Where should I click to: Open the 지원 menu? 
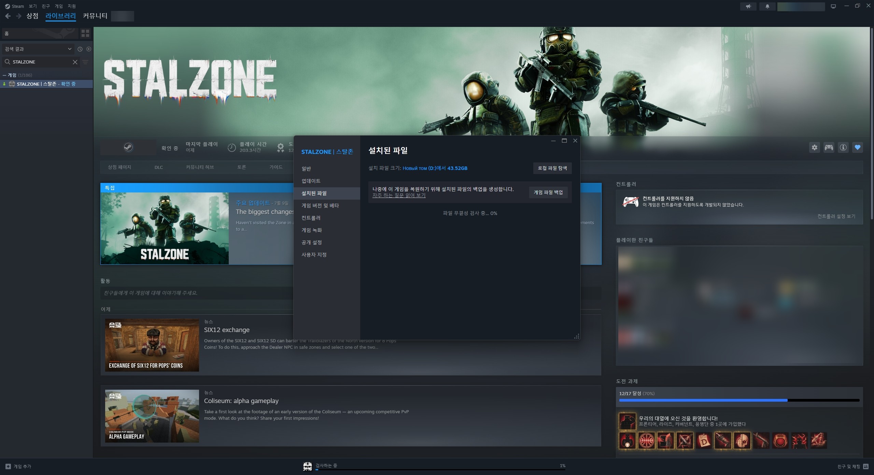[x=72, y=6]
